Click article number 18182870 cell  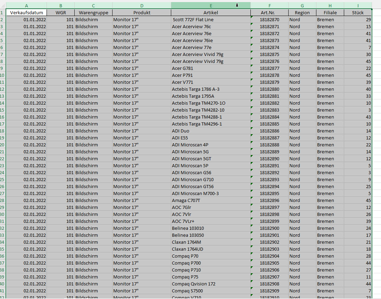point(269,20)
